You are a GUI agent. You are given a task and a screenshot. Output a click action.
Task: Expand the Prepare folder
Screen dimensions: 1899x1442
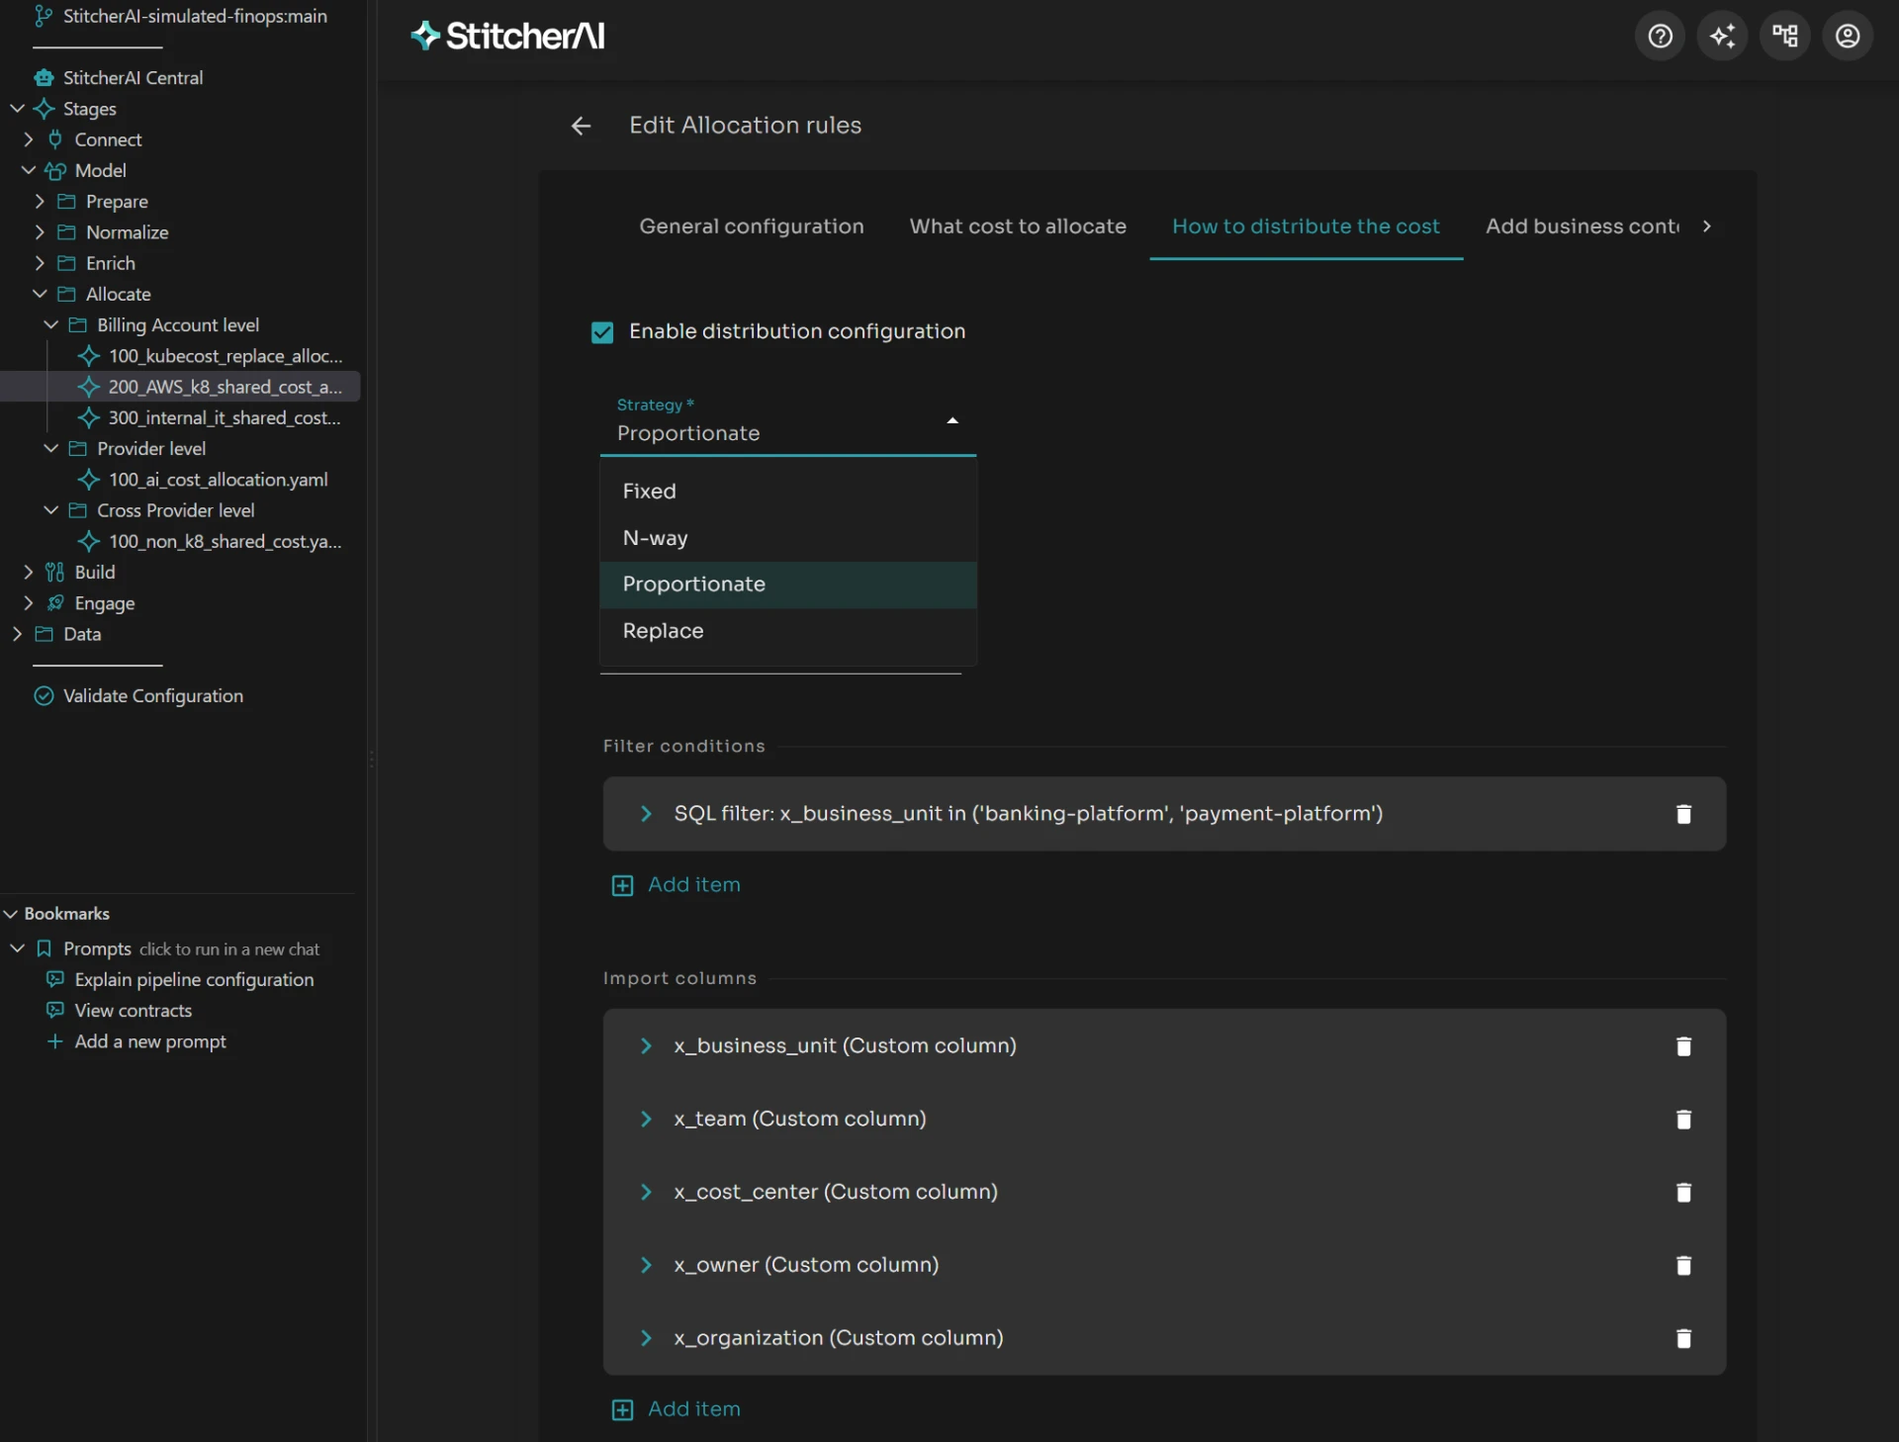tap(40, 201)
